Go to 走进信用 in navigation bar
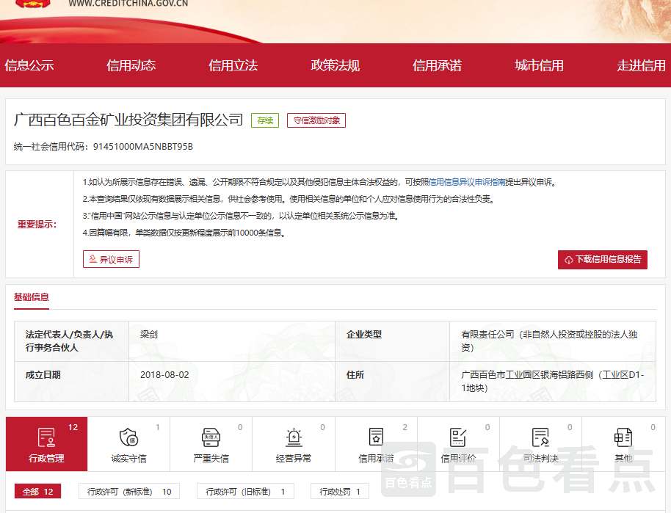The width and height of the screenshot is (671, 513). (641, 65)
